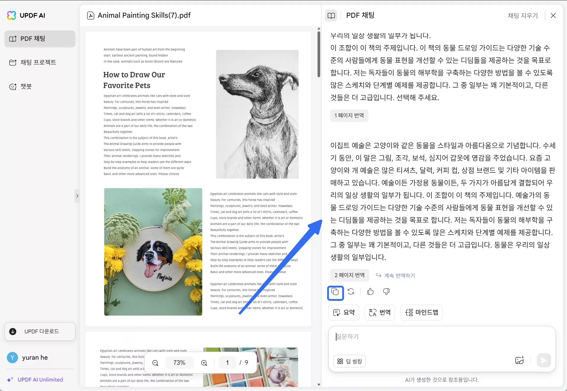This screenshot has height=391, width=567.
Task: Zoom out the PDF view
Action: coord(155,363)
